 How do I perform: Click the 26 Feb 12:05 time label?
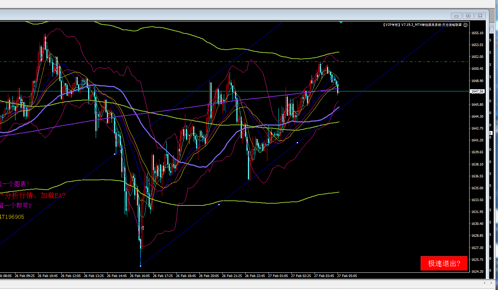coord(71,276)
